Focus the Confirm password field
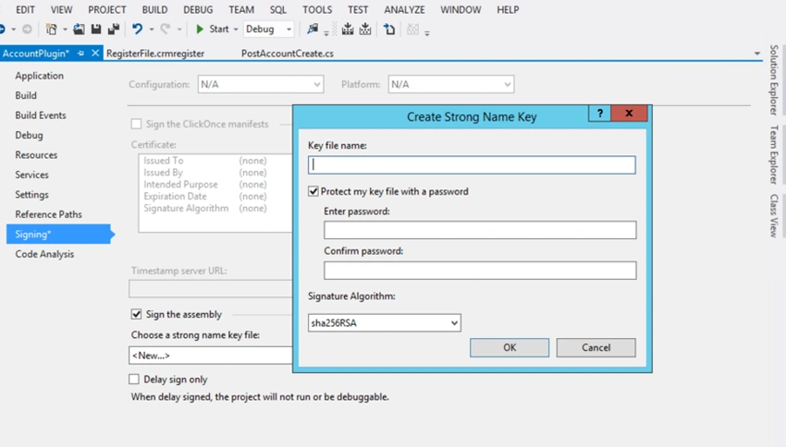786x447 pixels. coord(480,271)
